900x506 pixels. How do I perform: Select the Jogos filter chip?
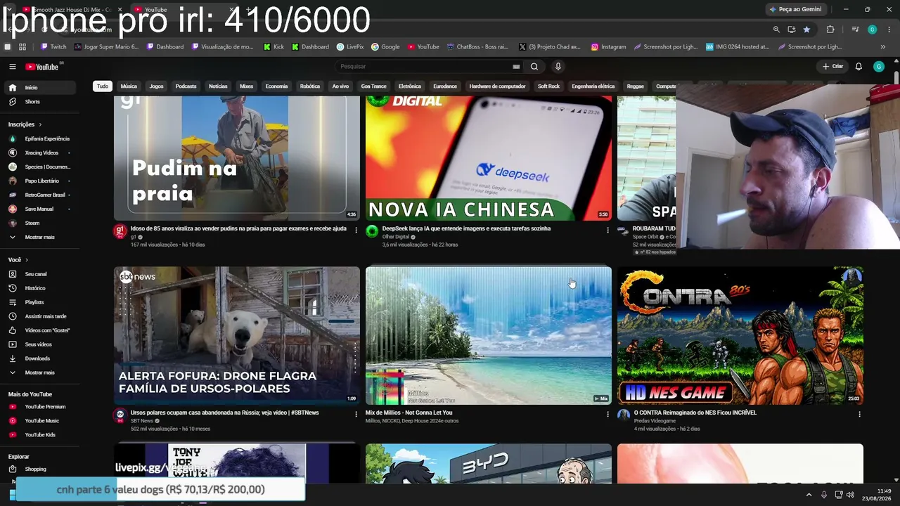point(156,86)
